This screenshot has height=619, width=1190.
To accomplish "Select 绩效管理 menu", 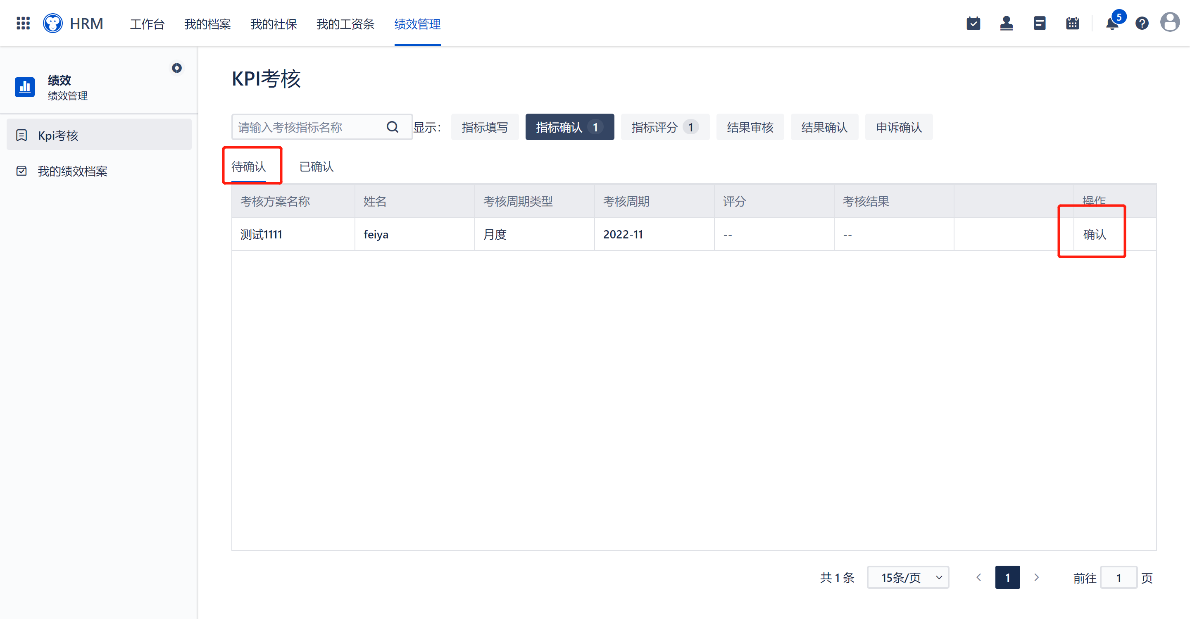I will [x=417, y=24].
